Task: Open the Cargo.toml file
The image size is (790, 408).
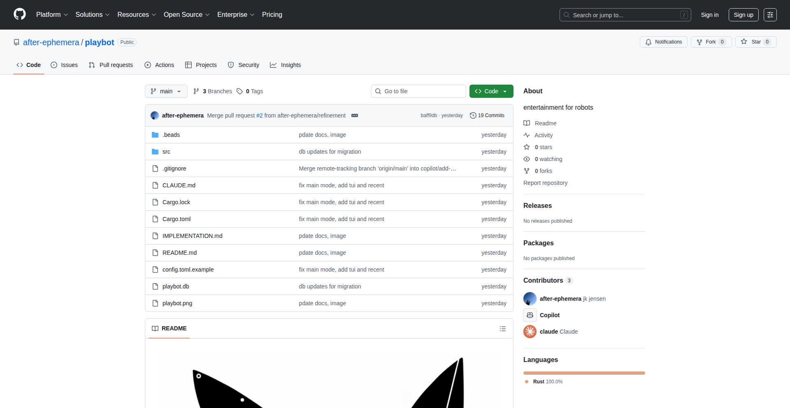Action: [x=177, y=219]
